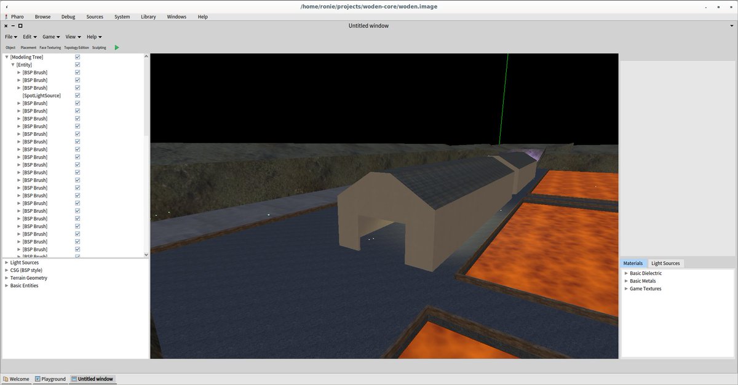This screenshot has width=738, height=385.
Task: Expand the CSG (BSP style) group
Action: 7,270
